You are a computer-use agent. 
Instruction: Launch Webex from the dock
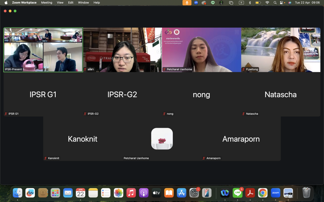click(x=225, y=193)
